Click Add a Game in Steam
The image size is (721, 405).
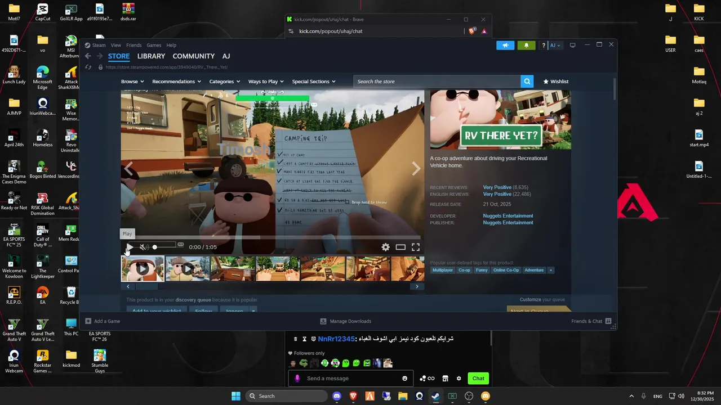[x=103, y=321]
